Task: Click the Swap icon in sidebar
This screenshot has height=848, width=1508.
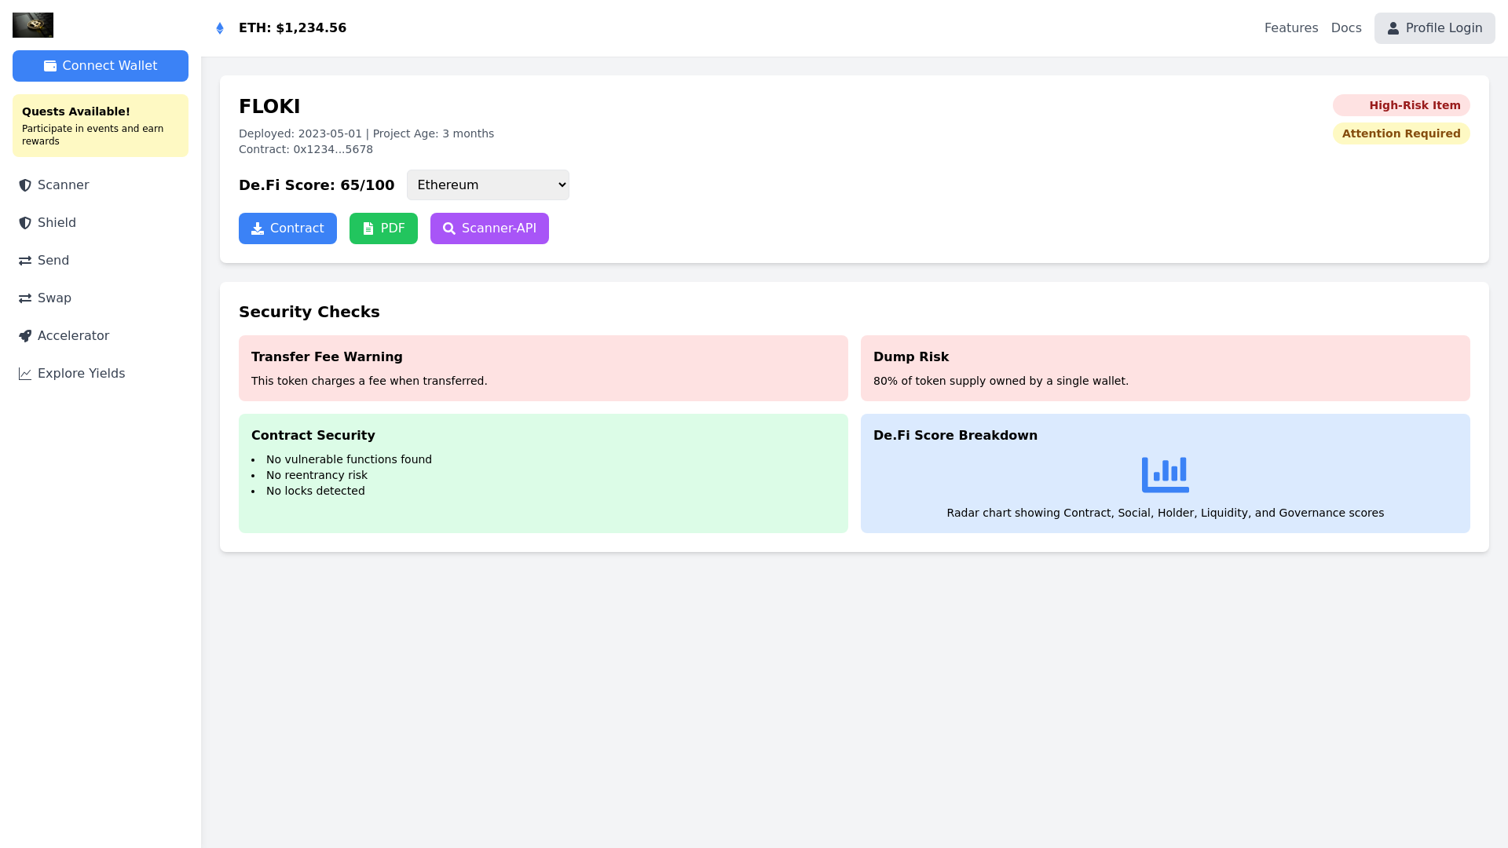Action: [24, 298]
